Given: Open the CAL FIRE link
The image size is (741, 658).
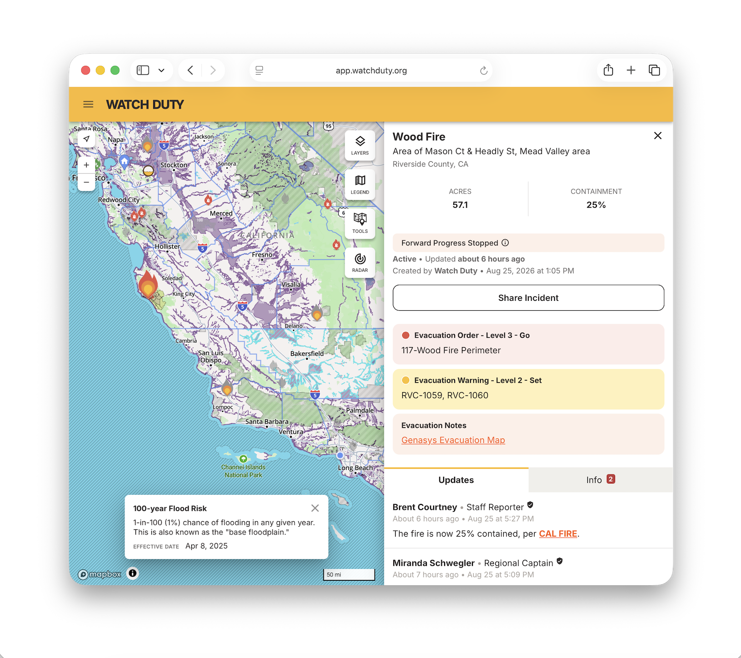Looking at the screenshot, I should tap(558, 534).
